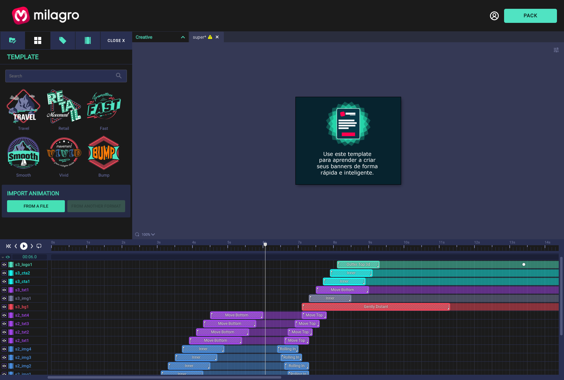Hide the s3_logo1 layer
564x380 pixels.
(4, 265)
